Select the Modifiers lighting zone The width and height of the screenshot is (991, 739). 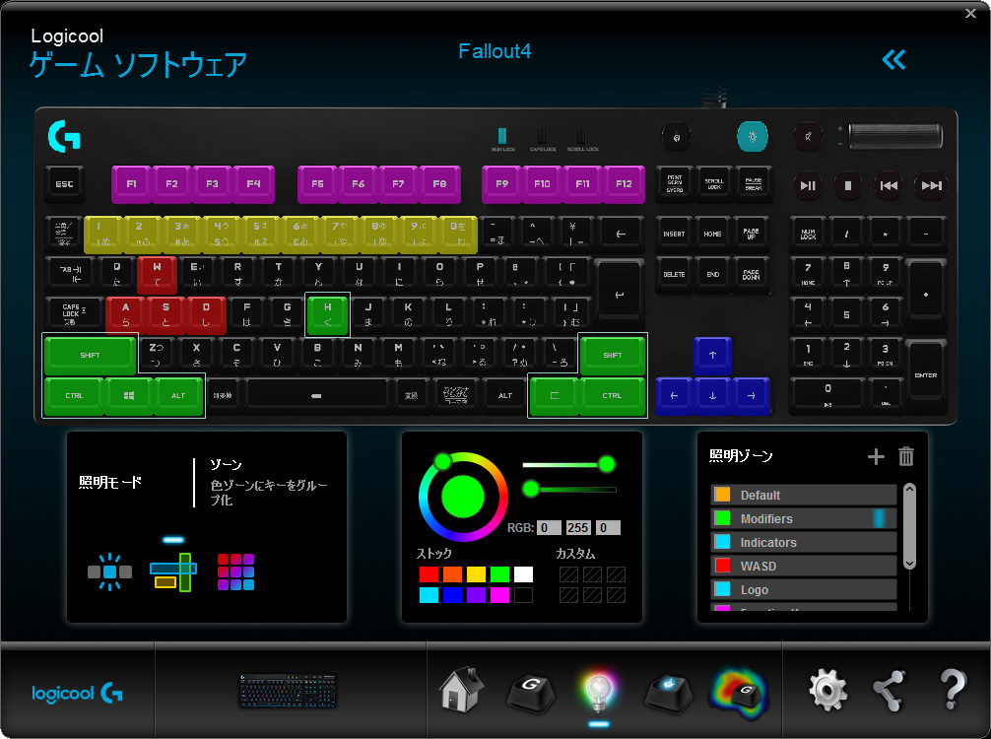[x=803, y=518]
